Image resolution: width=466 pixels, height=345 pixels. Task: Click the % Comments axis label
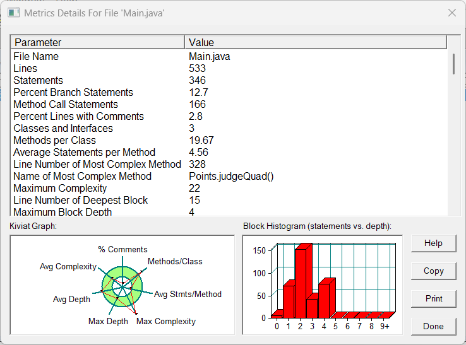point(122,249)
